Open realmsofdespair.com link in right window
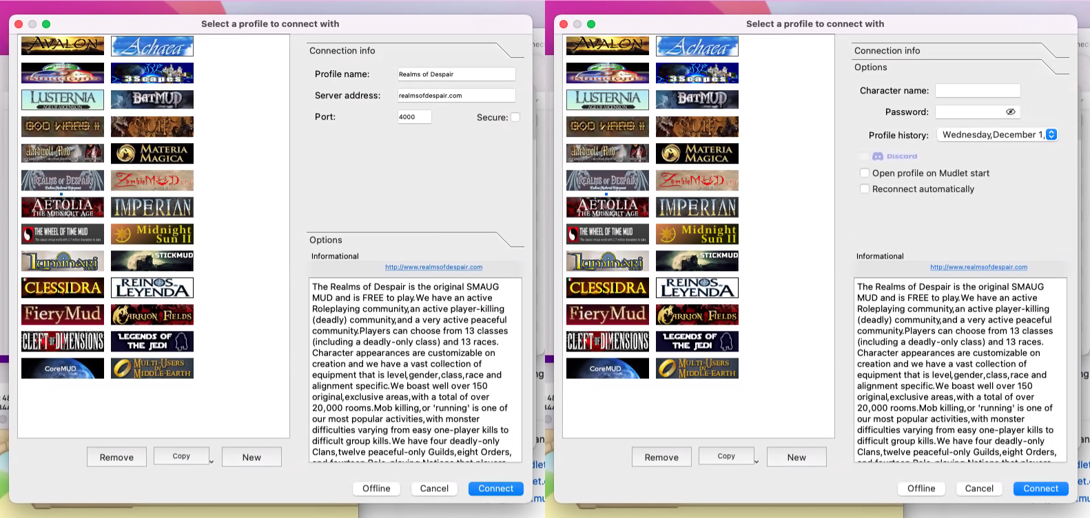The image size is (1090, 518). click(979, 267)
